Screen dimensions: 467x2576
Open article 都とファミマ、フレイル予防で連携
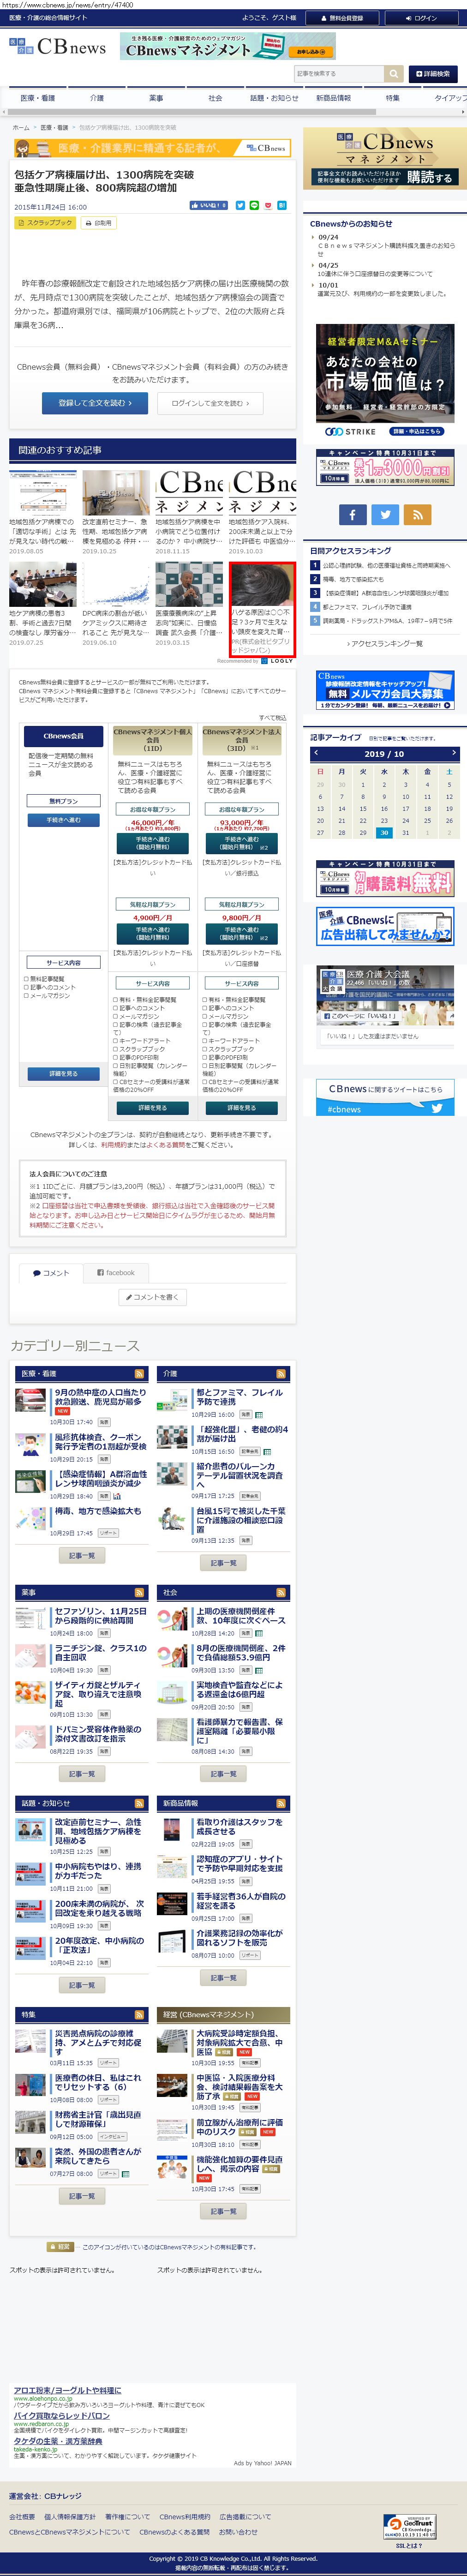point(239,1397)
